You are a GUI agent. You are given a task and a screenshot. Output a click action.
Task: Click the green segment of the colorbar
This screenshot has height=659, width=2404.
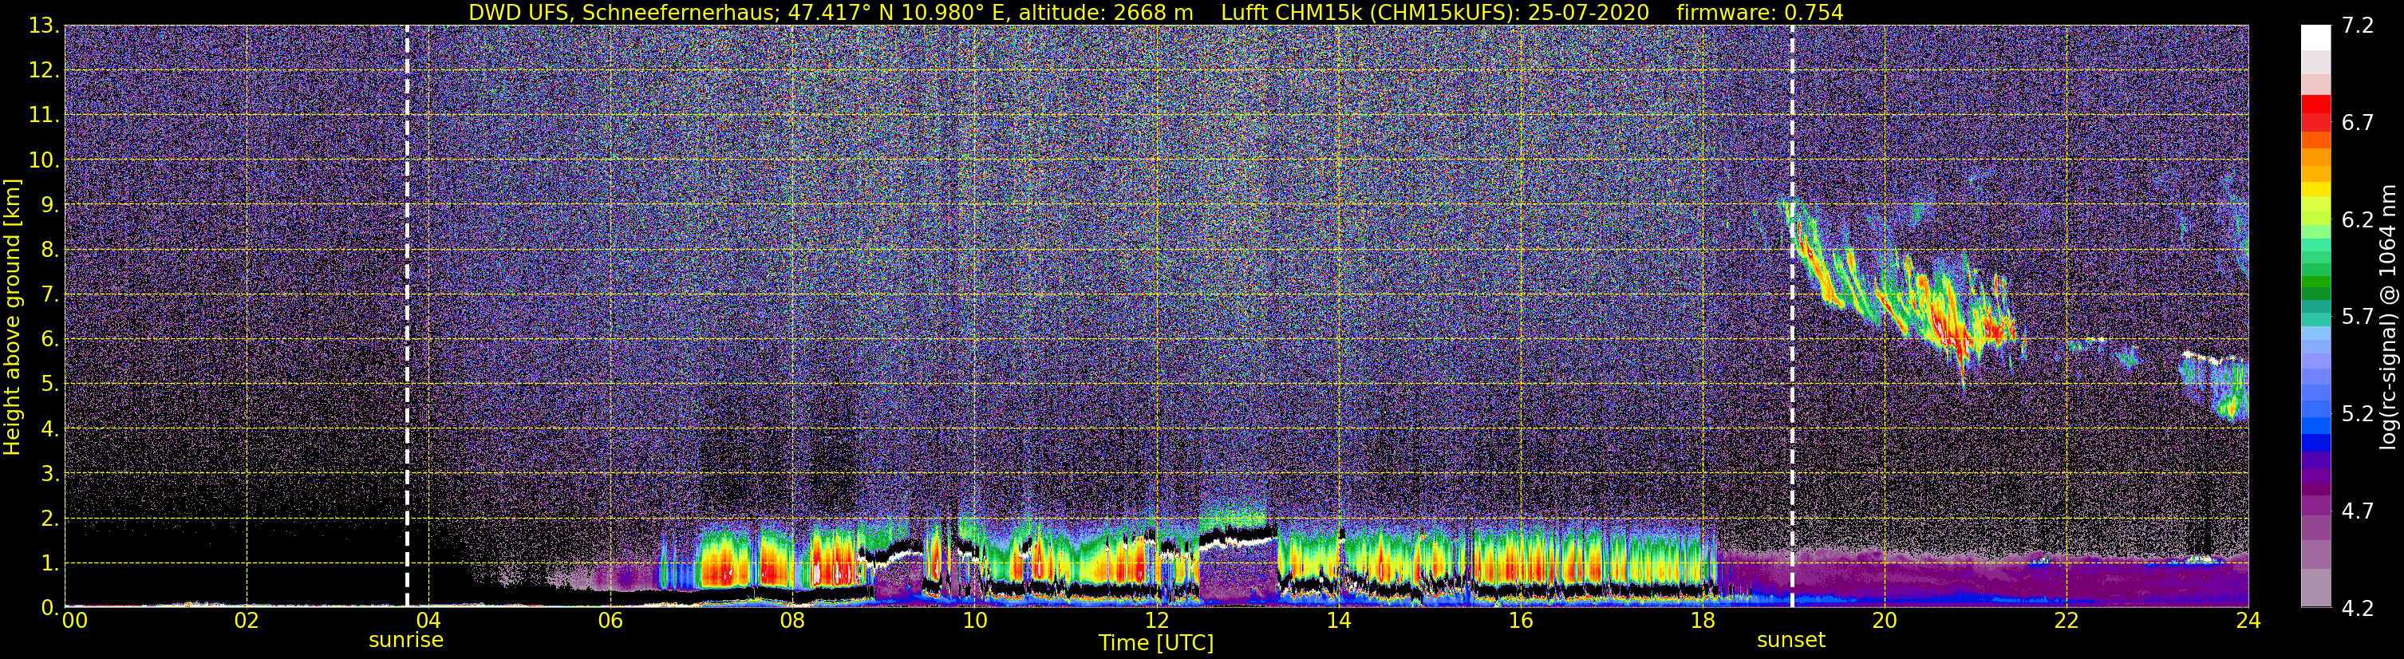click(2315, 280)
